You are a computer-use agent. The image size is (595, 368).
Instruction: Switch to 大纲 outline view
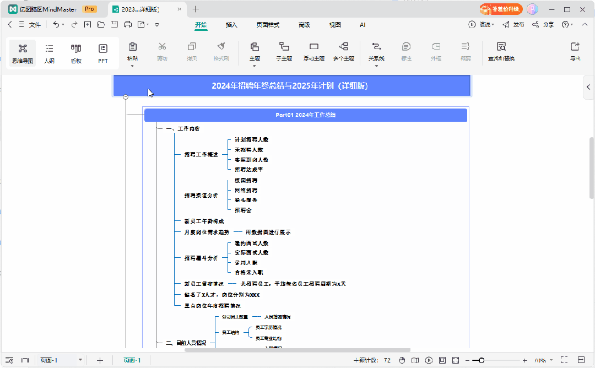(50, 53)
